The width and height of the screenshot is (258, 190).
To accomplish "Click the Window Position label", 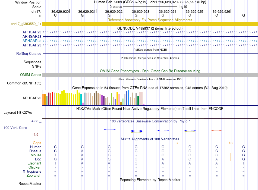I will point(28,2).
